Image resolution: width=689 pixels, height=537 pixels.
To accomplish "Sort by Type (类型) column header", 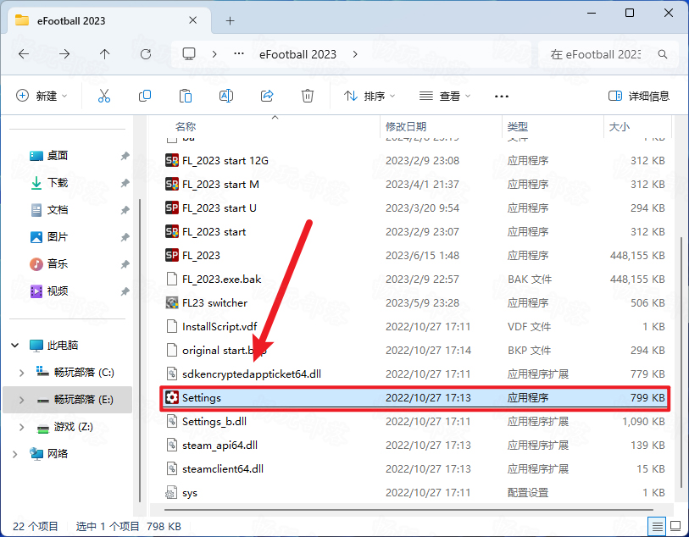I will coord(517,127).
